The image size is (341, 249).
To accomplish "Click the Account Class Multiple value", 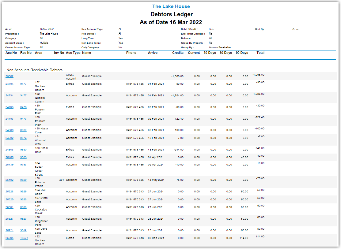I will point(44,43).
